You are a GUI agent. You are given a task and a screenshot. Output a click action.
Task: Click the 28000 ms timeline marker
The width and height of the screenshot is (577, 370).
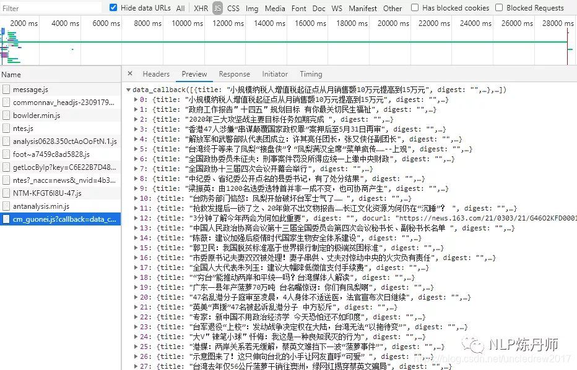tap(558, 23)
